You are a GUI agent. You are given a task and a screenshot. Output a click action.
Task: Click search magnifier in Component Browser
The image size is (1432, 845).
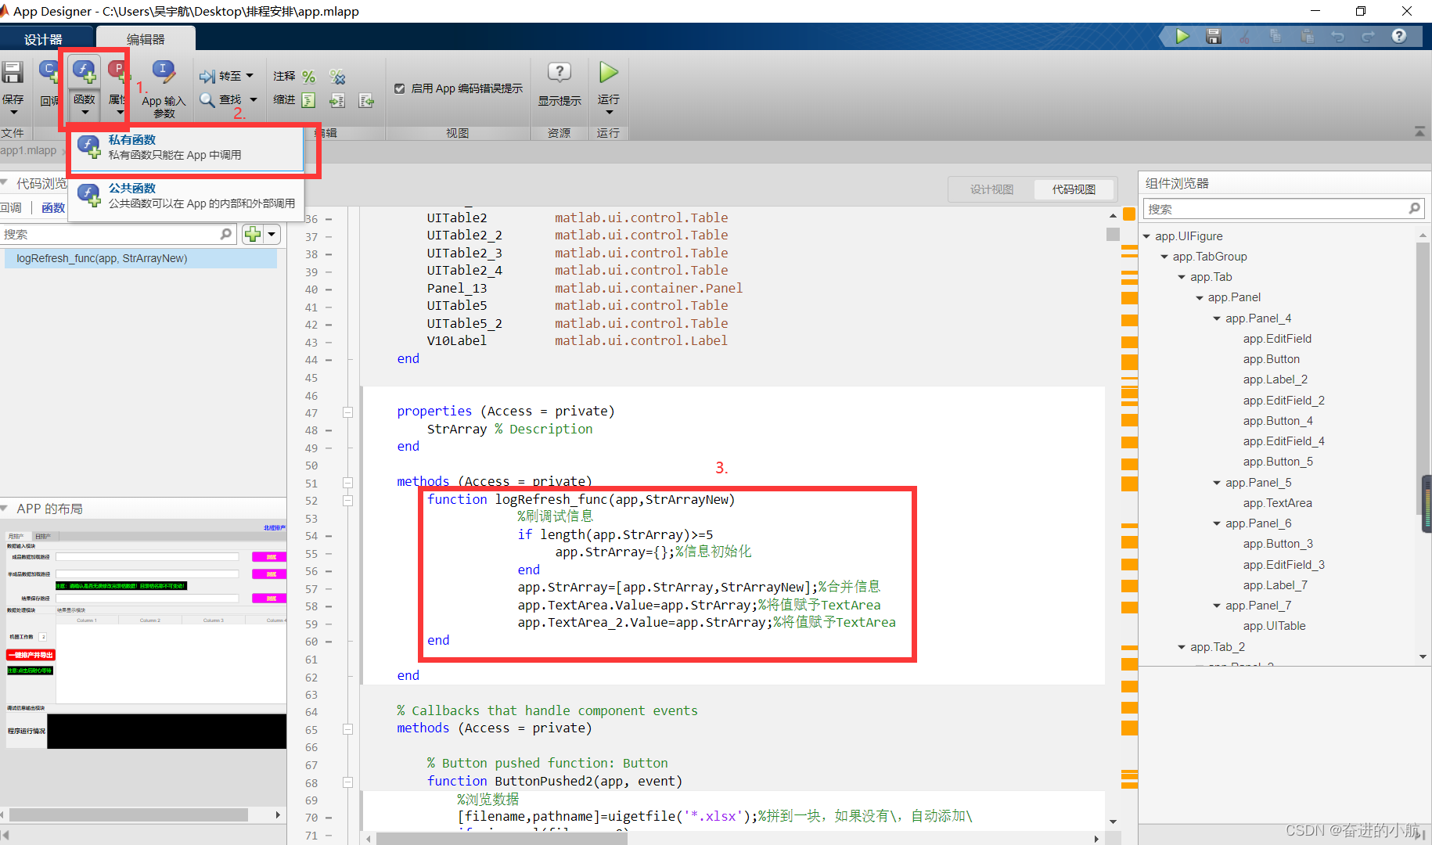pyautogui.click(x=1414, y=208)
